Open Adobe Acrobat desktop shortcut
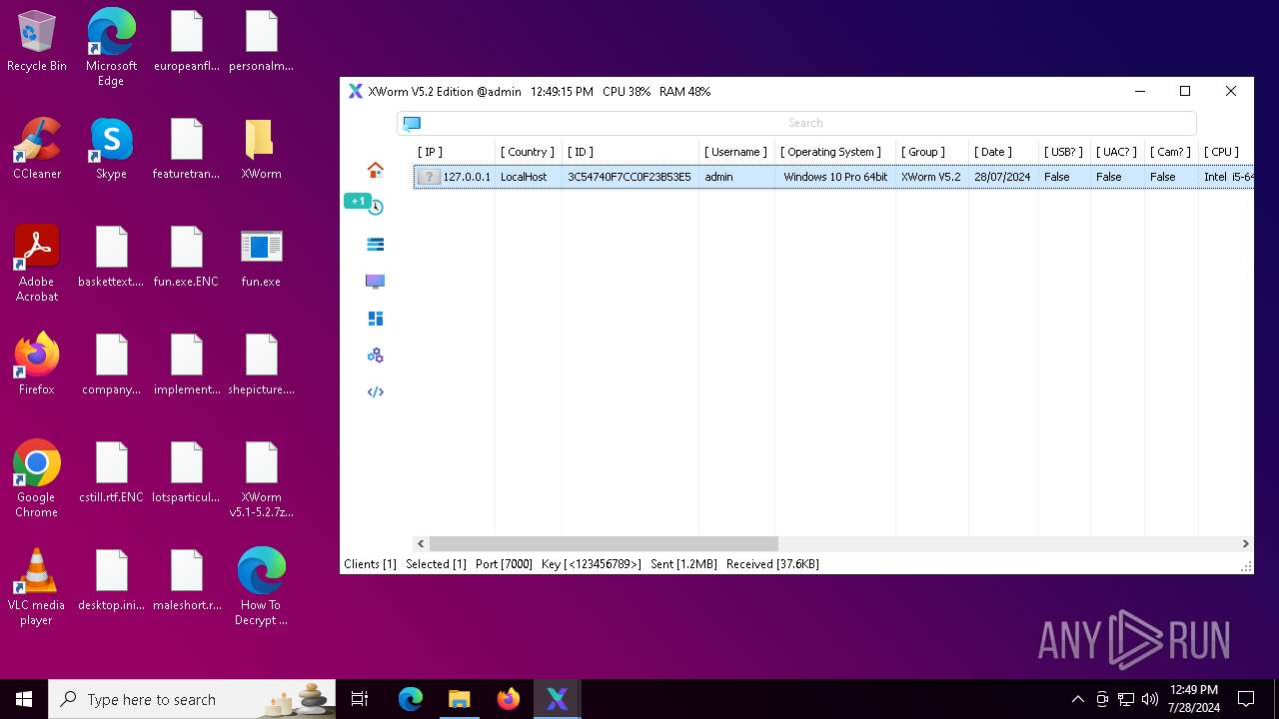 [37, 264]
